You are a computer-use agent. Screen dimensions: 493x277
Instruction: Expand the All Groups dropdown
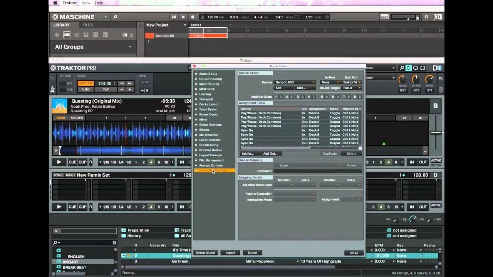130,47
